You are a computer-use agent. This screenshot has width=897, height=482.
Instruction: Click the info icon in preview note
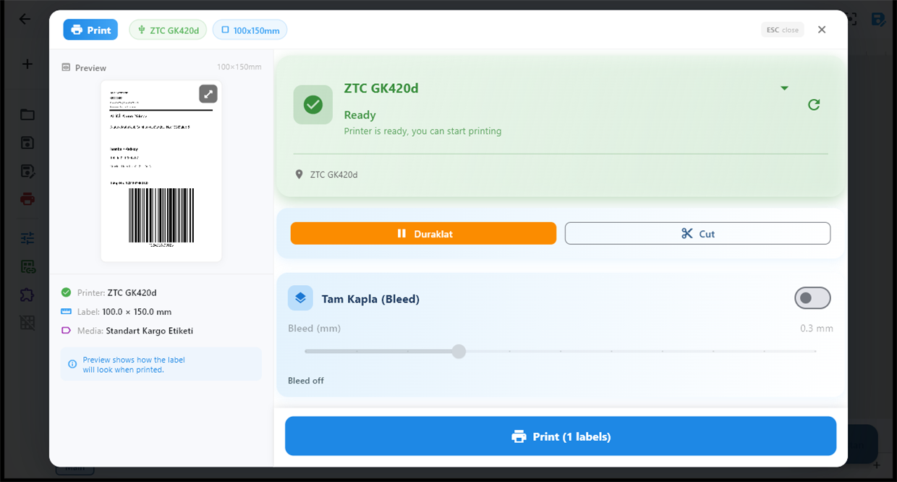(72, 364)
